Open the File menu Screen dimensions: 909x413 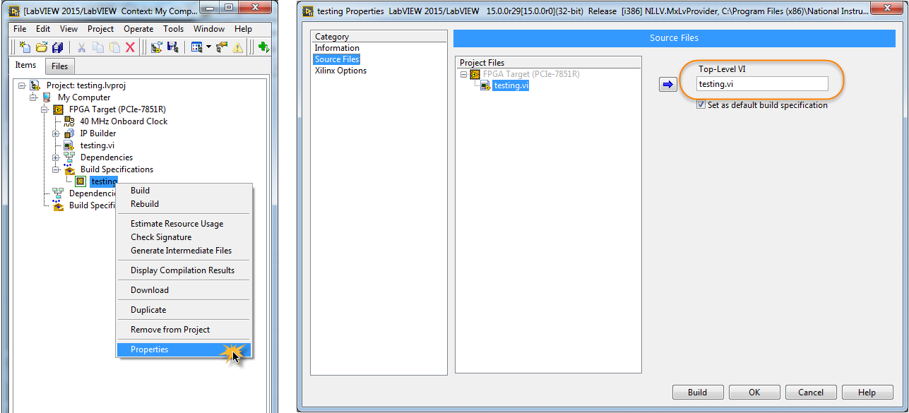(20, 29)
